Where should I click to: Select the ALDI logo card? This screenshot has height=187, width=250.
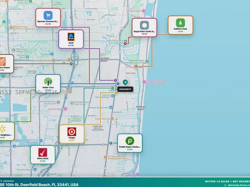(x=71, y=39)
